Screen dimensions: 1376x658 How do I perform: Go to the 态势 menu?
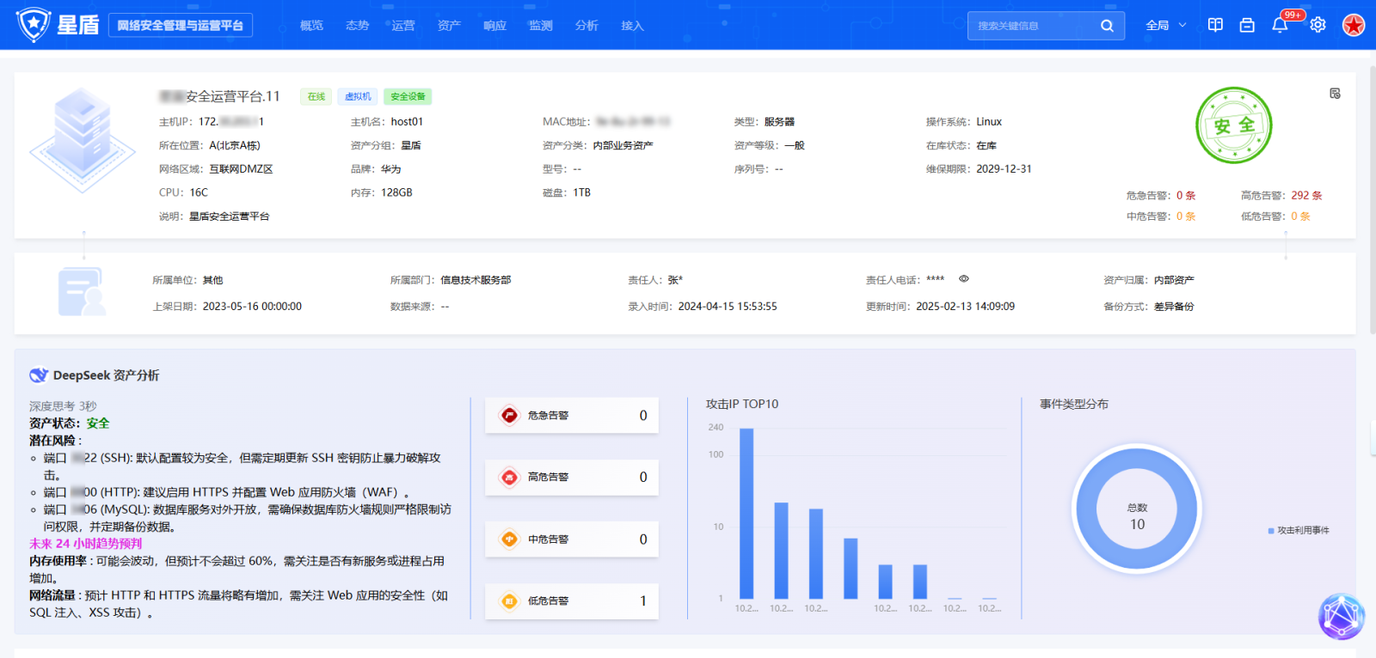click(357, 26)
